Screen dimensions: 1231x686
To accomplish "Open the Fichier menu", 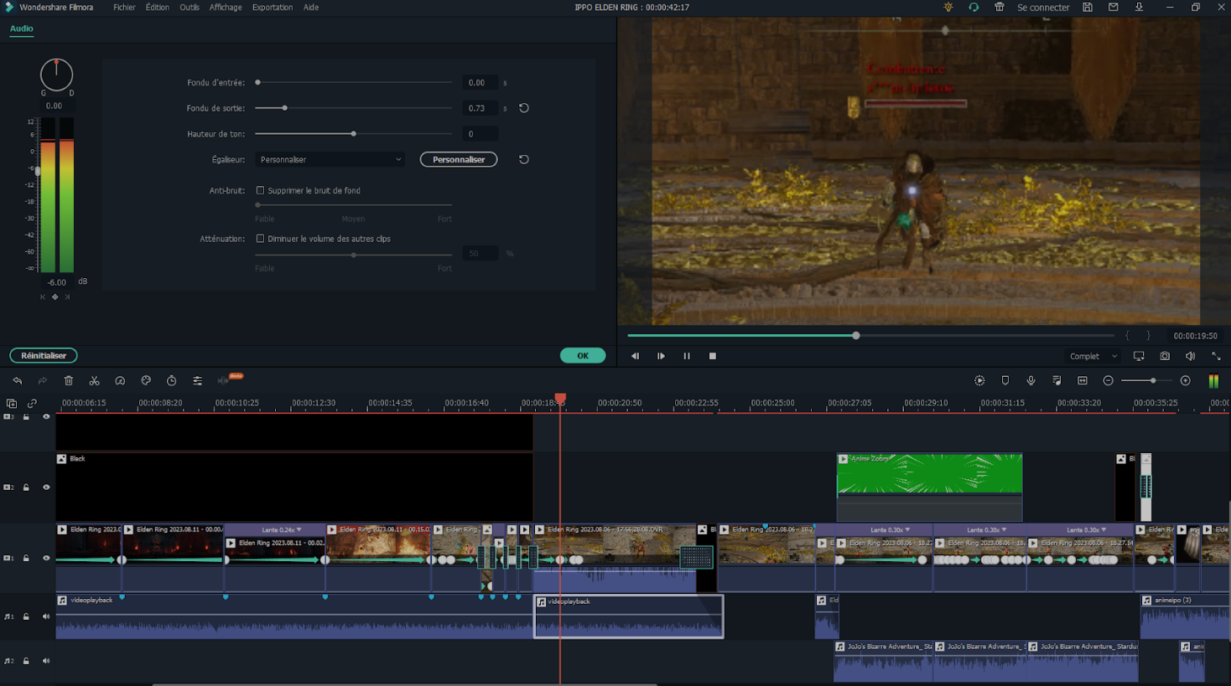I will (124, 7).
